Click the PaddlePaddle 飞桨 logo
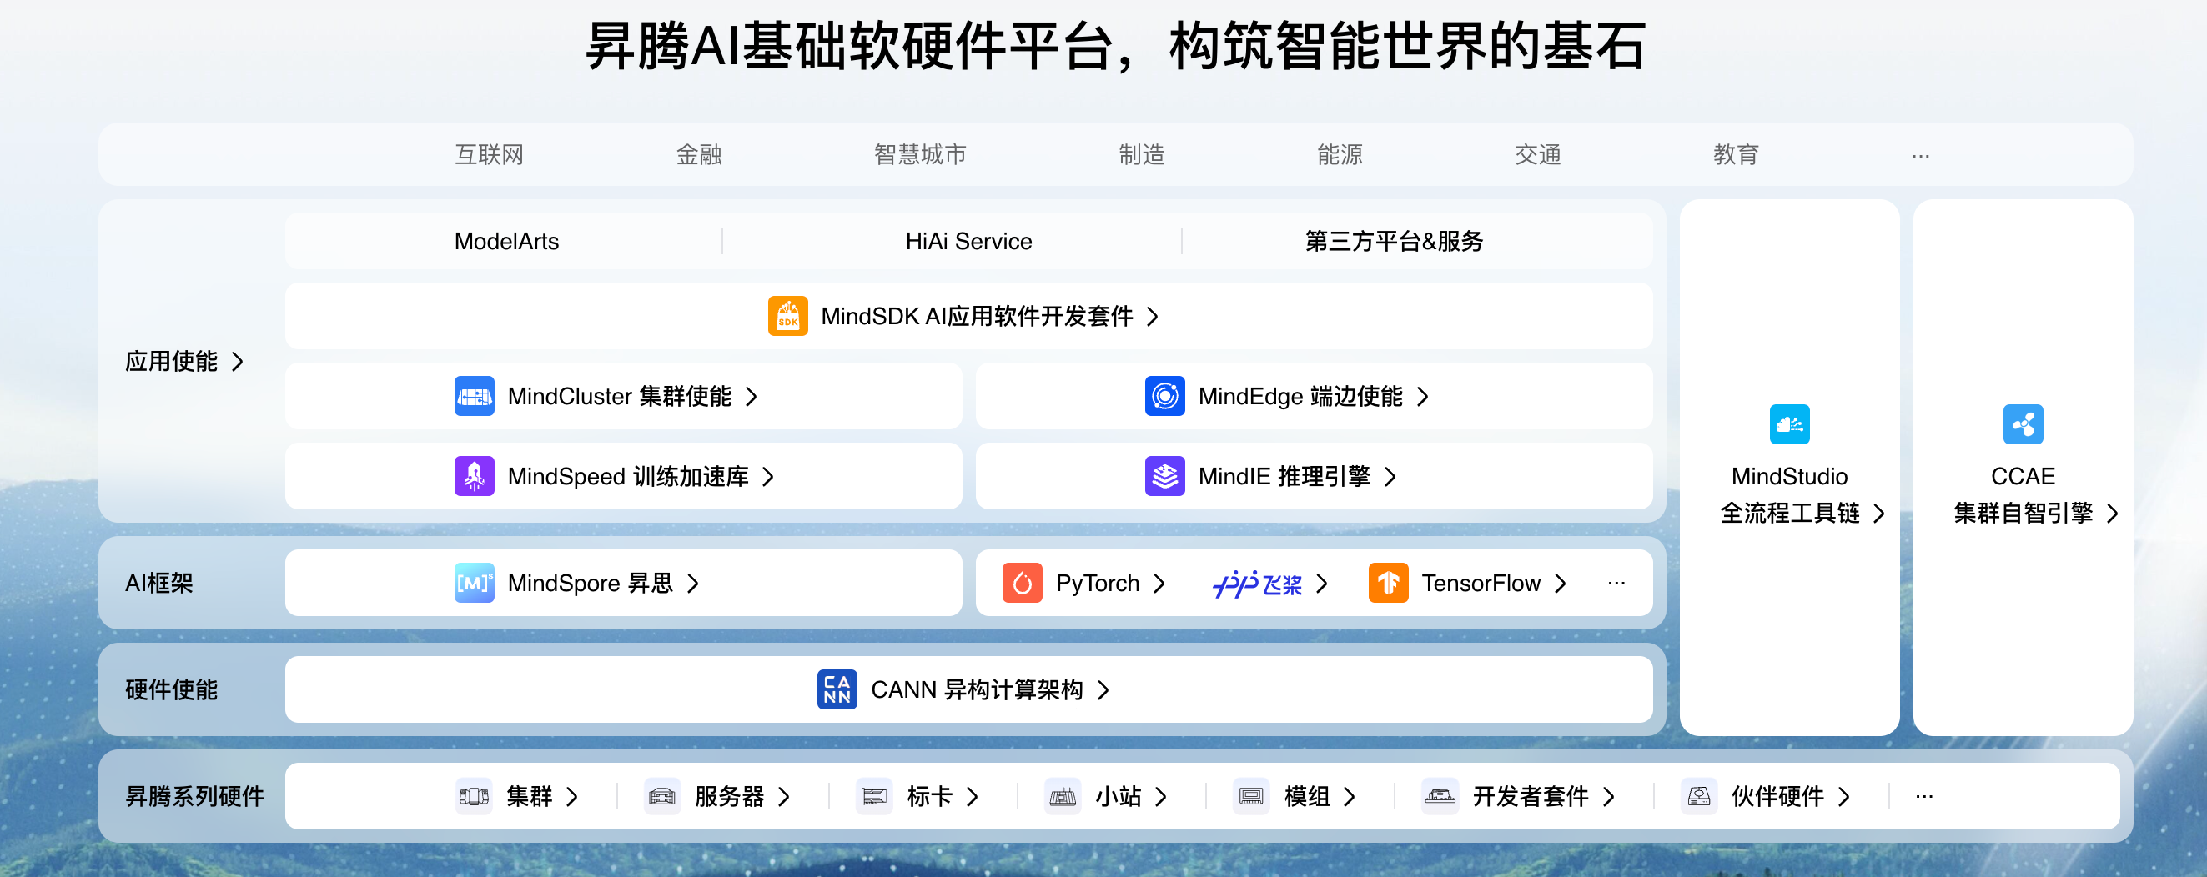The width and height of the screenshot is (2207, 877). click(x=1257, y=584)
